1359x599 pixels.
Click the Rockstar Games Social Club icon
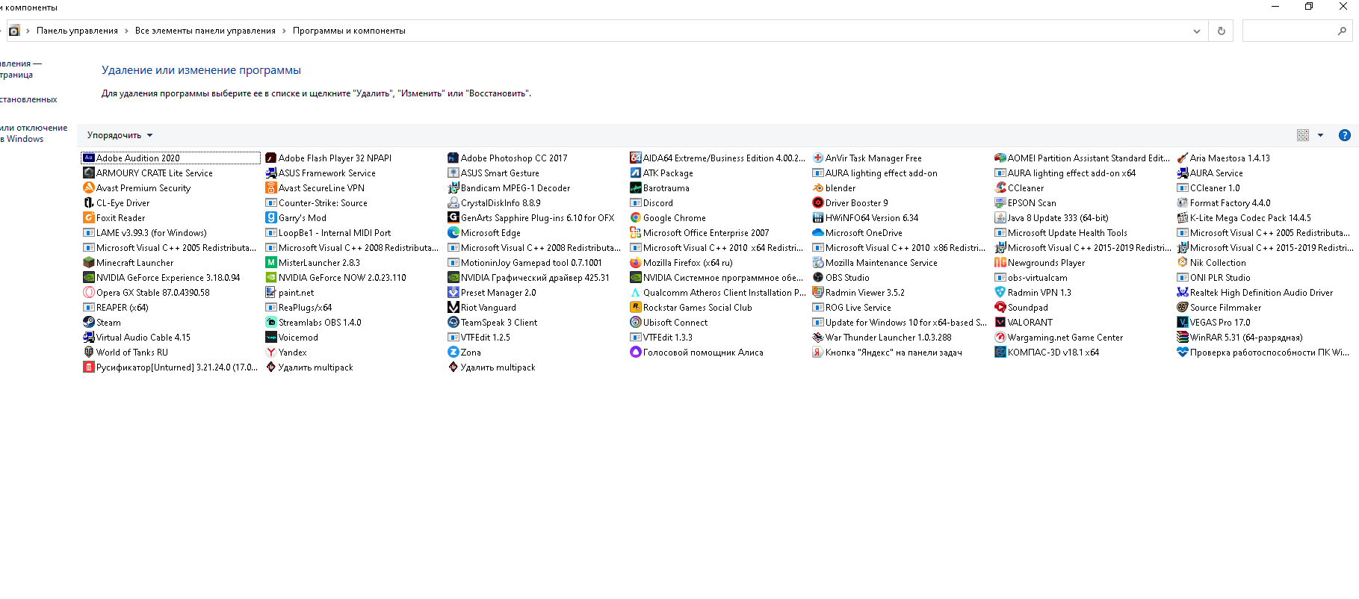click(x=635, y=307)
